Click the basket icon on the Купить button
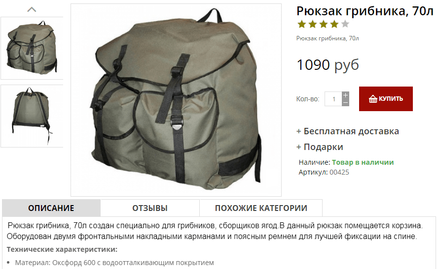The image size is (439, 269). 373,99
